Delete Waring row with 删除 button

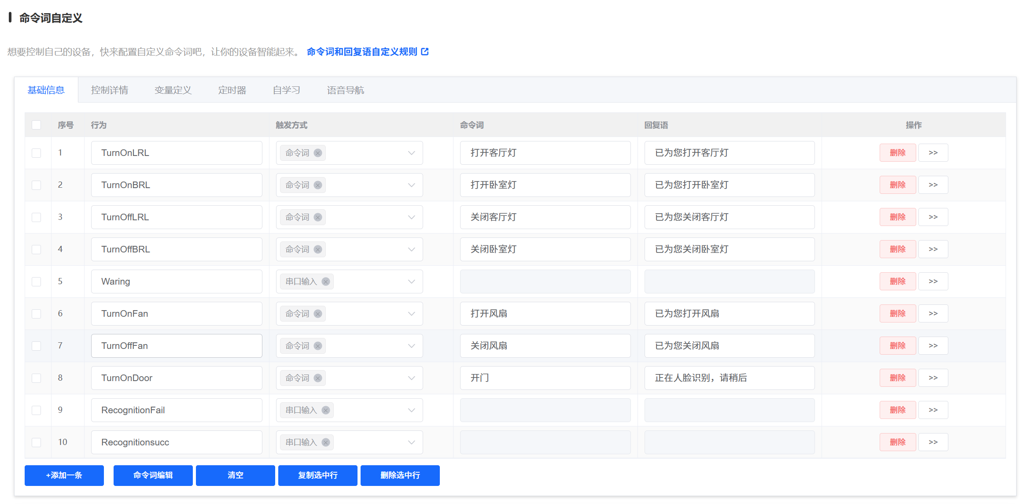coord(898,282)
